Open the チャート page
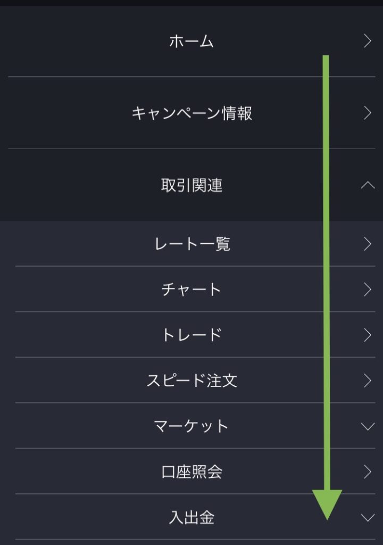Screen dimensions: 383x545 pyautogui.click(x=191, y=289)
